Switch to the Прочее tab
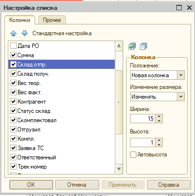195x196 pixels. [x=52, y=20]
